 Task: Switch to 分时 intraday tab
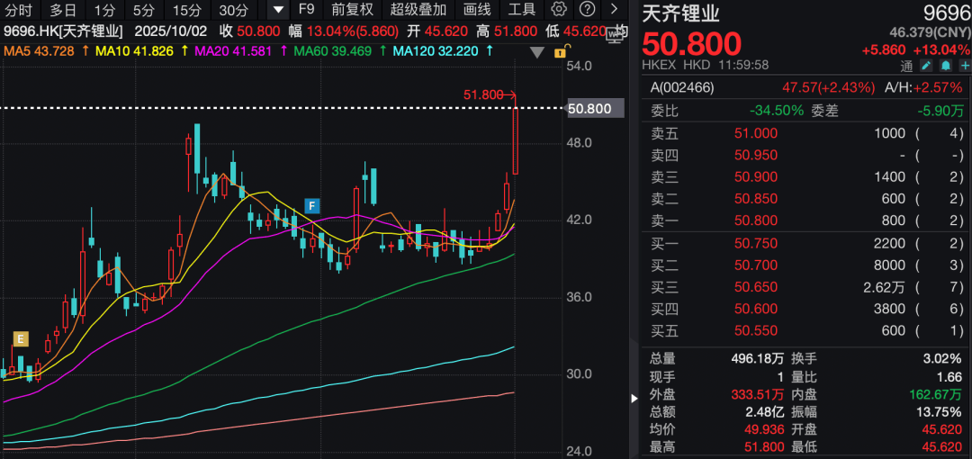click(19, 10)
